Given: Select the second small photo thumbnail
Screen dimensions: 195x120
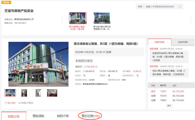Looking at the screenshot, I should pos(24,93).
